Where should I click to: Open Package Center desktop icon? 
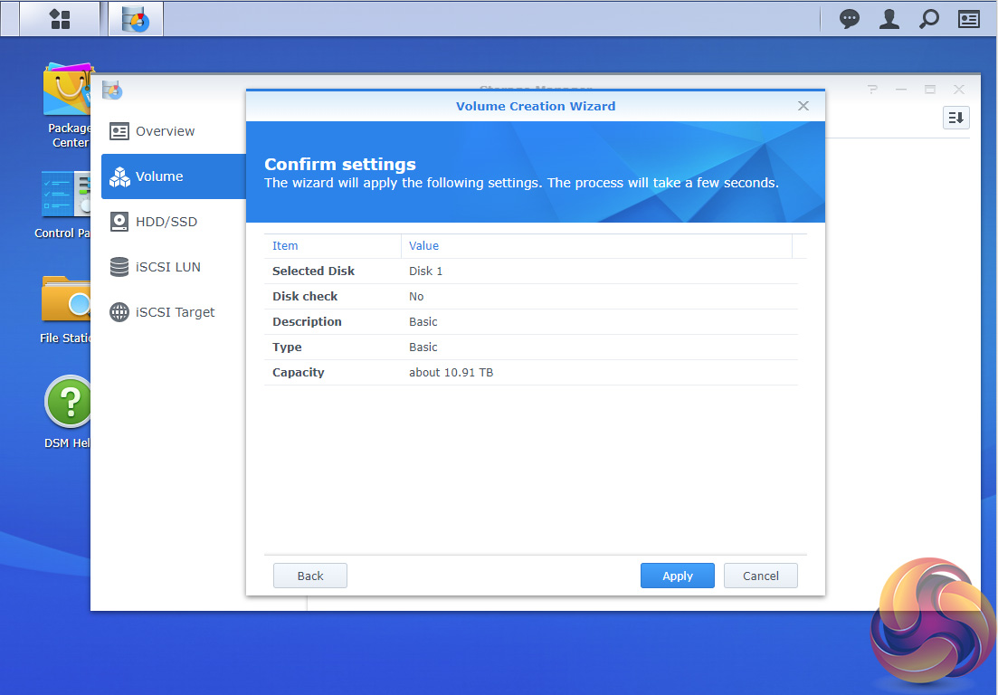68,106
